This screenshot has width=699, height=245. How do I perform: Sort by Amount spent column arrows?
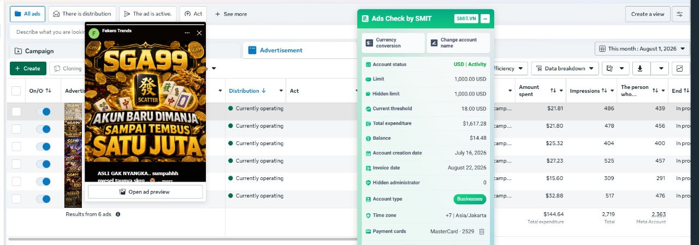[x=553, y=91]
